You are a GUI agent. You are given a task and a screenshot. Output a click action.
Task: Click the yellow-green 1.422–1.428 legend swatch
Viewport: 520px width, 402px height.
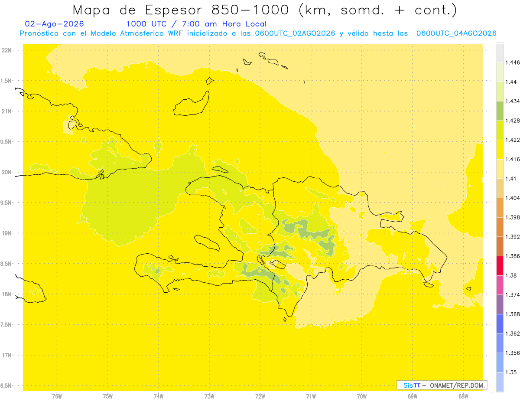500,130
